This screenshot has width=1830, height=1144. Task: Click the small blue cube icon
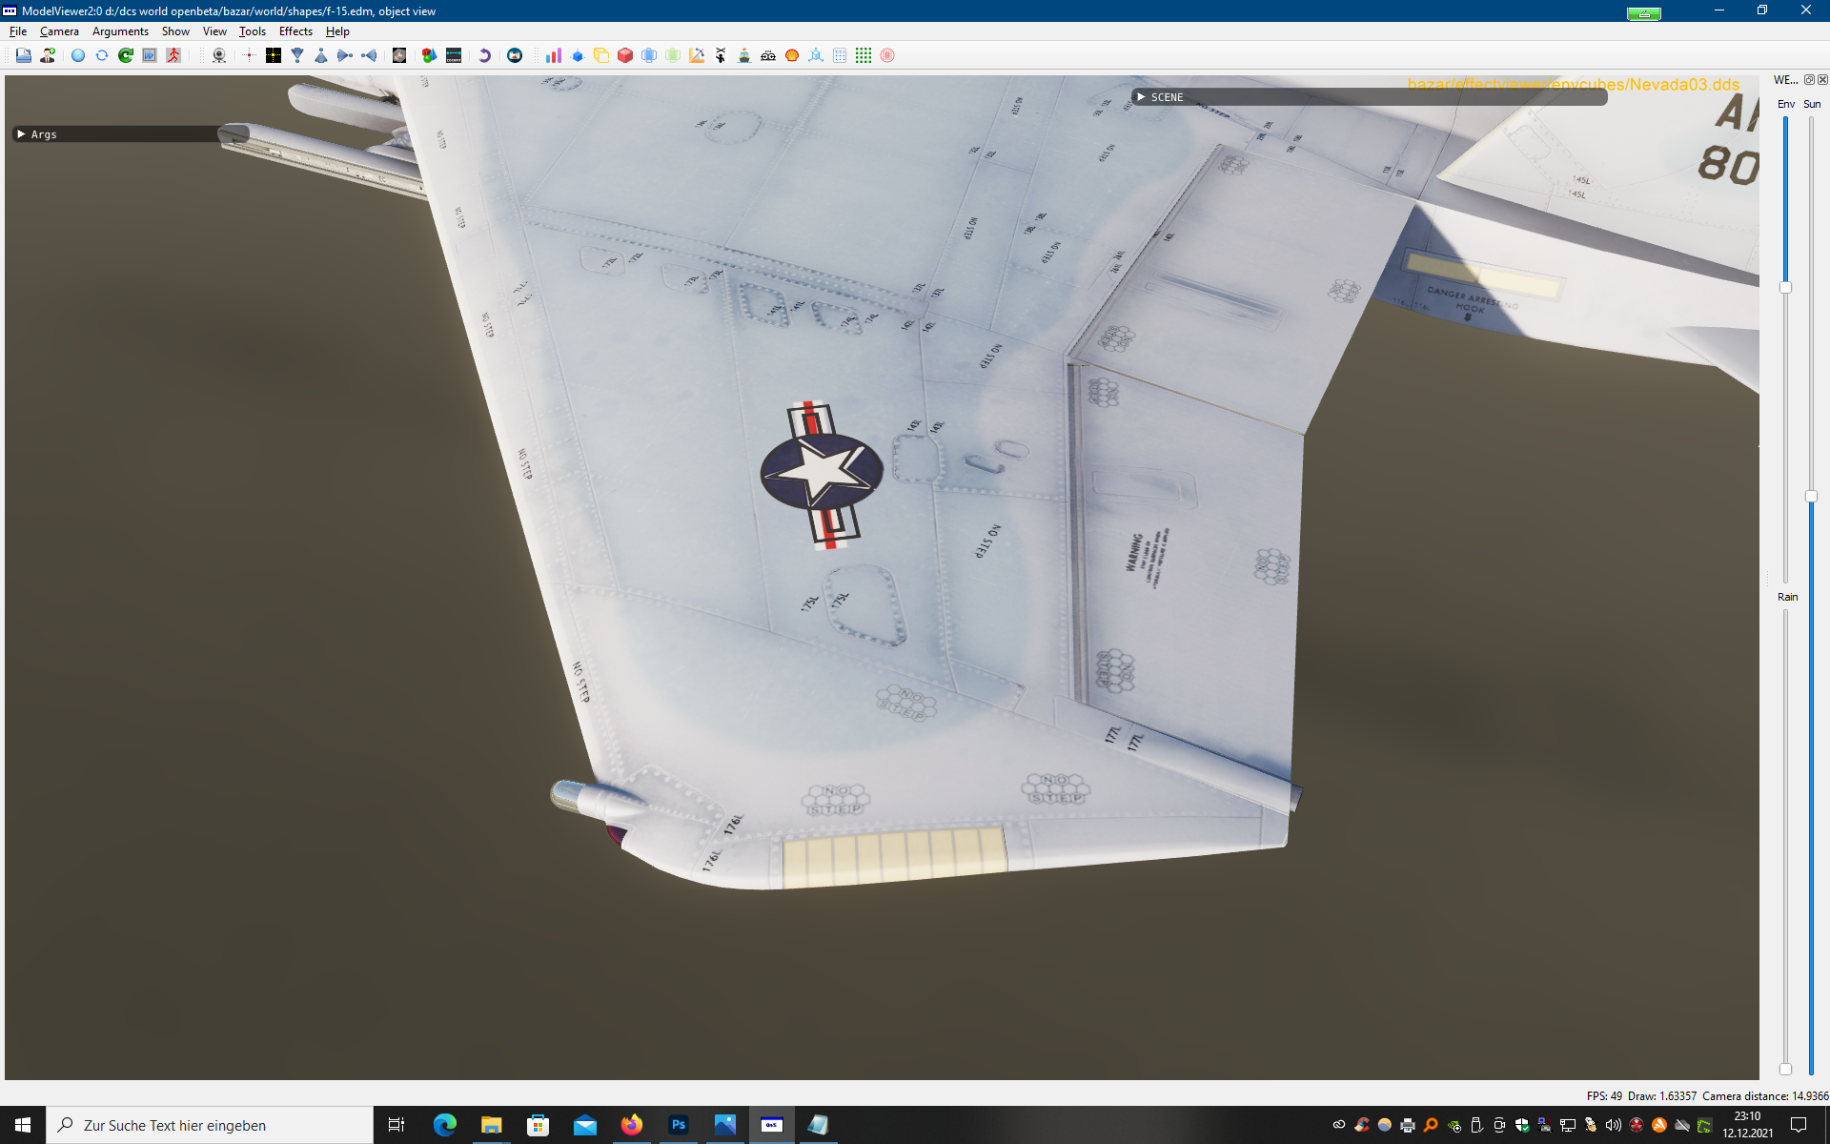[x=578, y=55]
